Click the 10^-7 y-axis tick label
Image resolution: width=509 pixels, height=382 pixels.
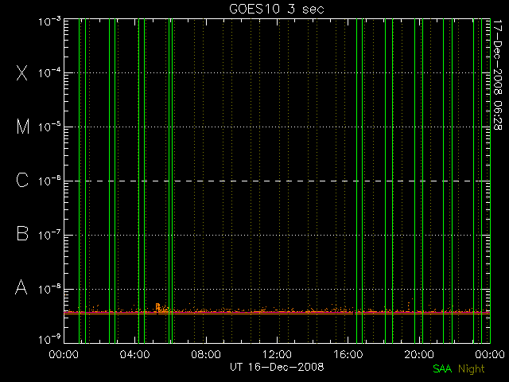(49, 235)
